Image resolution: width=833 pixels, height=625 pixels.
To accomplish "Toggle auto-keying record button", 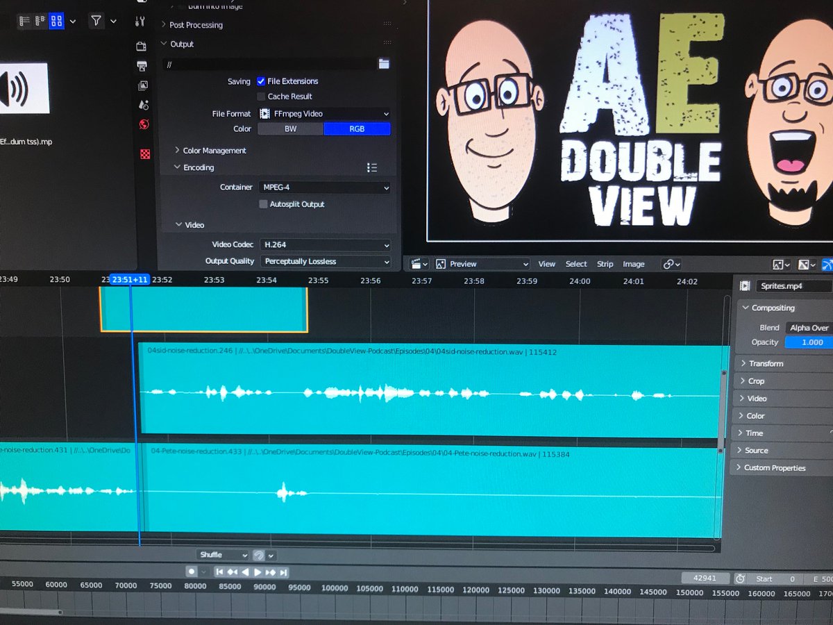I will point(192,572).
